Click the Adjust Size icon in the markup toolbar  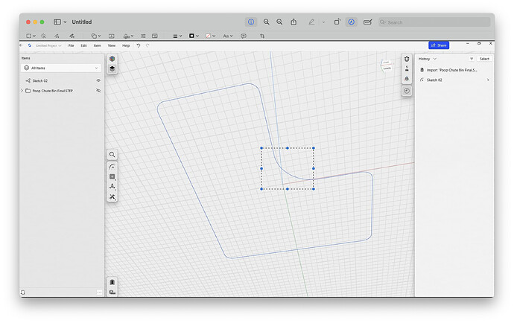click(x=155, y=36)
